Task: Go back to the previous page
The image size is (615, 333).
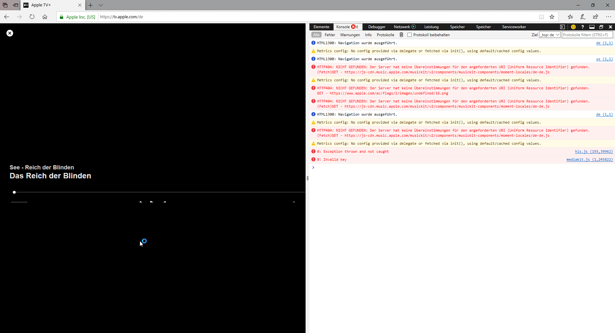Action: [7, 17]
